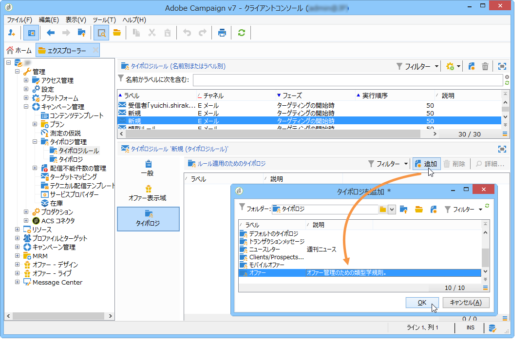Image resolution: width=530 pixels, height=345 pixels.
Task: Click the 削除 button
Action: 454,164
